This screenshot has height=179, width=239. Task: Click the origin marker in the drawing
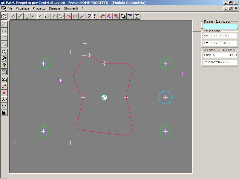pos(104,97)
